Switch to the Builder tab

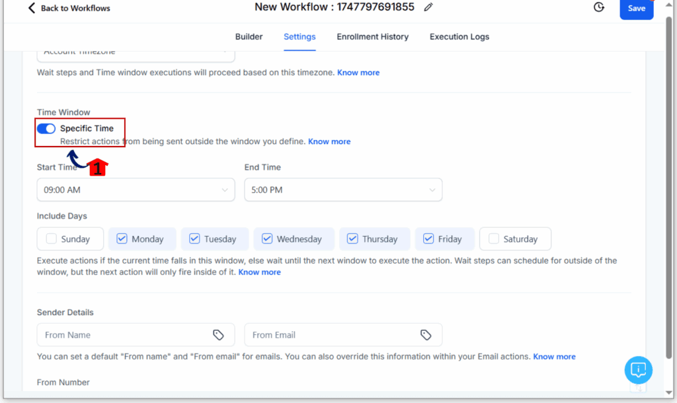click(x=249, y=37)
